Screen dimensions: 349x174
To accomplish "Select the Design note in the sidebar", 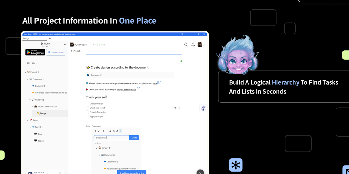I will pos(50,114).
